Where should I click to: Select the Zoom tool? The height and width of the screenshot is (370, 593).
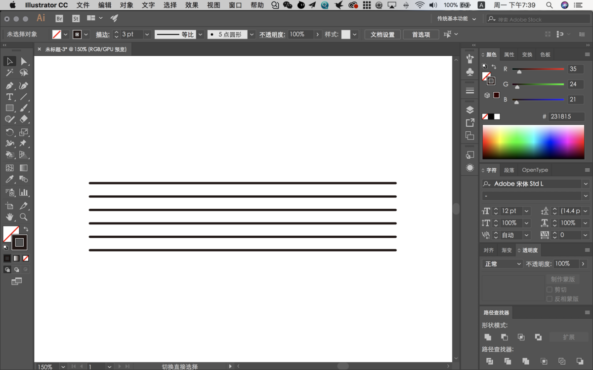23,217
